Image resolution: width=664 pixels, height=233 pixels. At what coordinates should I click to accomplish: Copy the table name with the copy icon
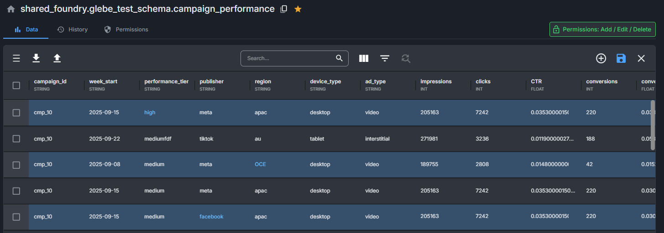(284, 9)
